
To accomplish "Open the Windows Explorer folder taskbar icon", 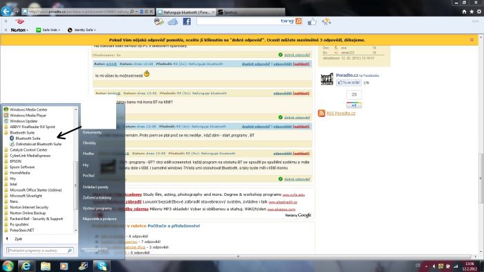I will (46, 266).
